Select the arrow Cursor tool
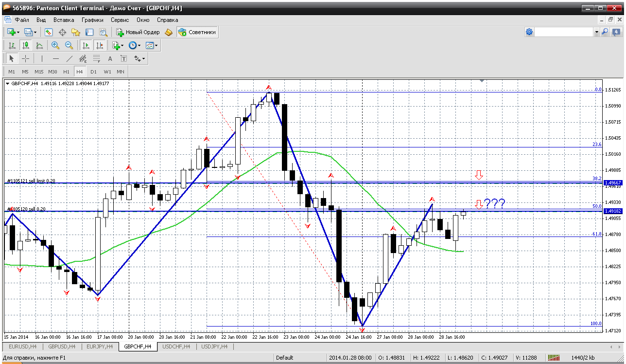This screenshot has width=626, height=364. pyautogui.click(x=12, y=58)
